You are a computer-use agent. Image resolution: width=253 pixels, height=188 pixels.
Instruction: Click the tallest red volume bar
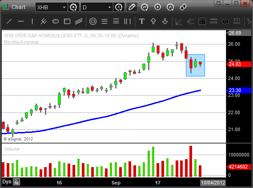click(191, 161)
